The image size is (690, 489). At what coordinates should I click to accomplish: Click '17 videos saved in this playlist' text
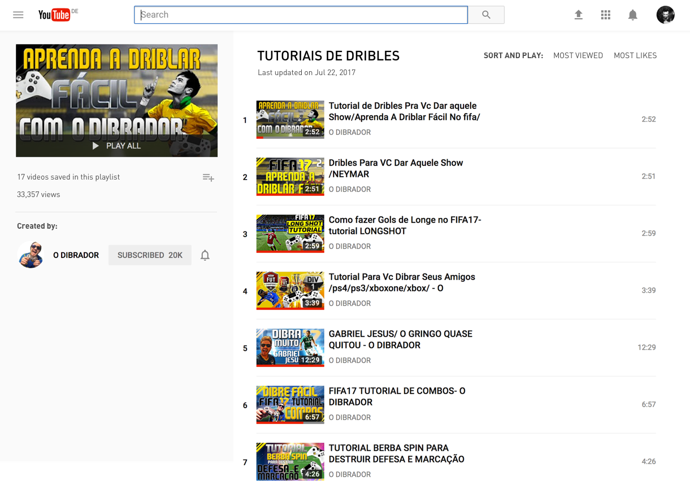pyautogui.click(x=68, y=177)
